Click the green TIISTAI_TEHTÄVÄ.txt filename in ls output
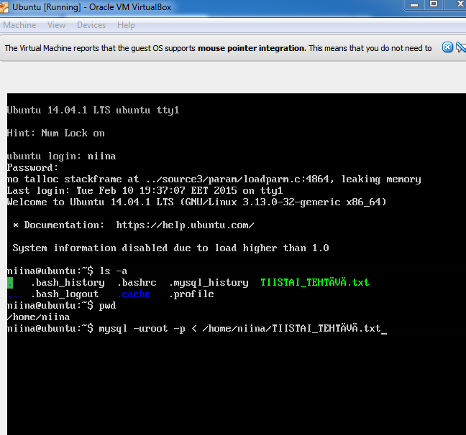Viewport: 466px width, 435px height. (314, 282)
